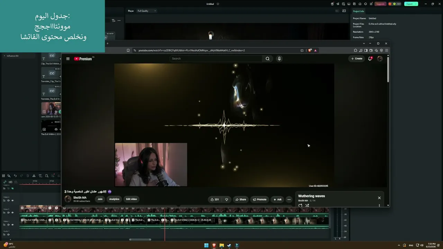443x249 pixels.
Task: Open the Brave Rewards triangle icon
Action: 315,50
